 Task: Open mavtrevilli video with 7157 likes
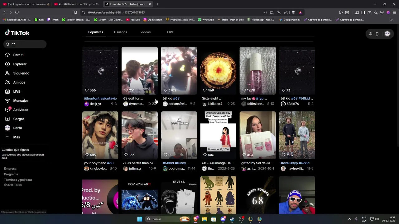point(297,135)
